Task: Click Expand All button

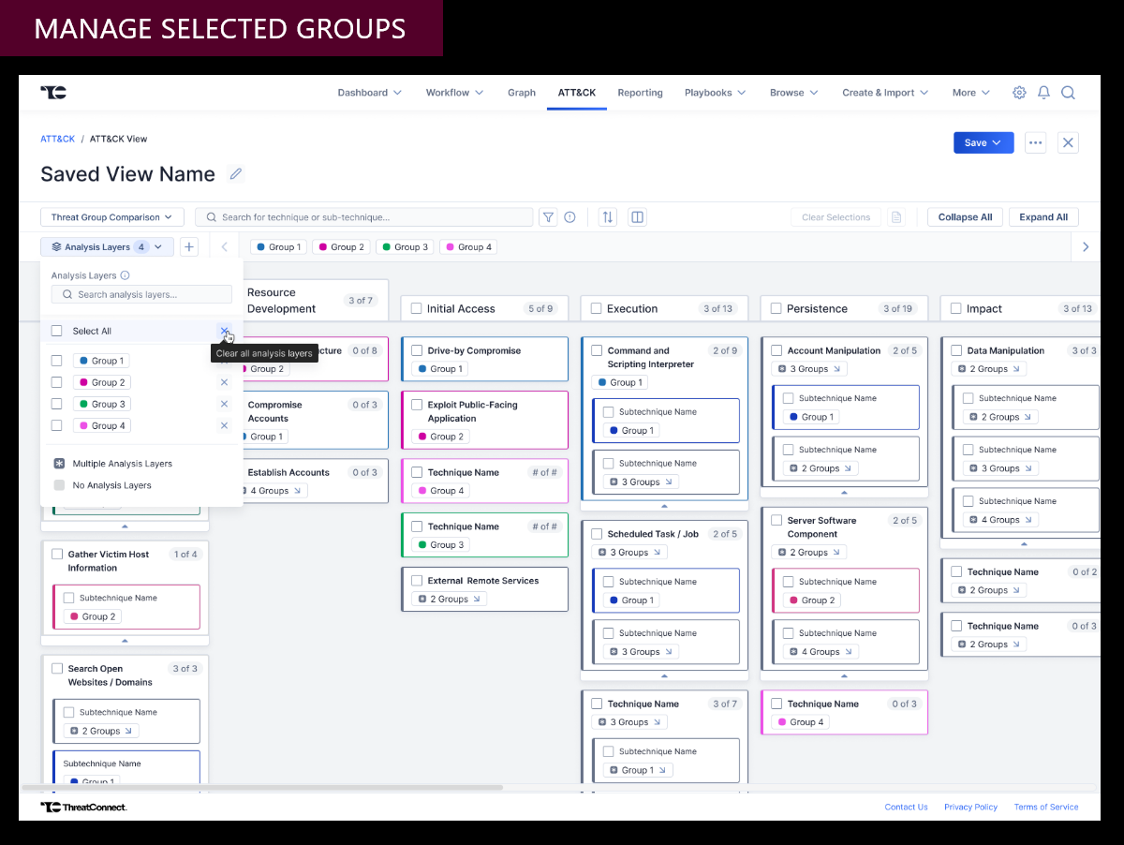Action: click(1043, 217)
